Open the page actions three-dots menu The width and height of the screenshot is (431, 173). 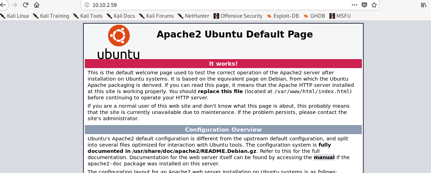coord(355,5)
